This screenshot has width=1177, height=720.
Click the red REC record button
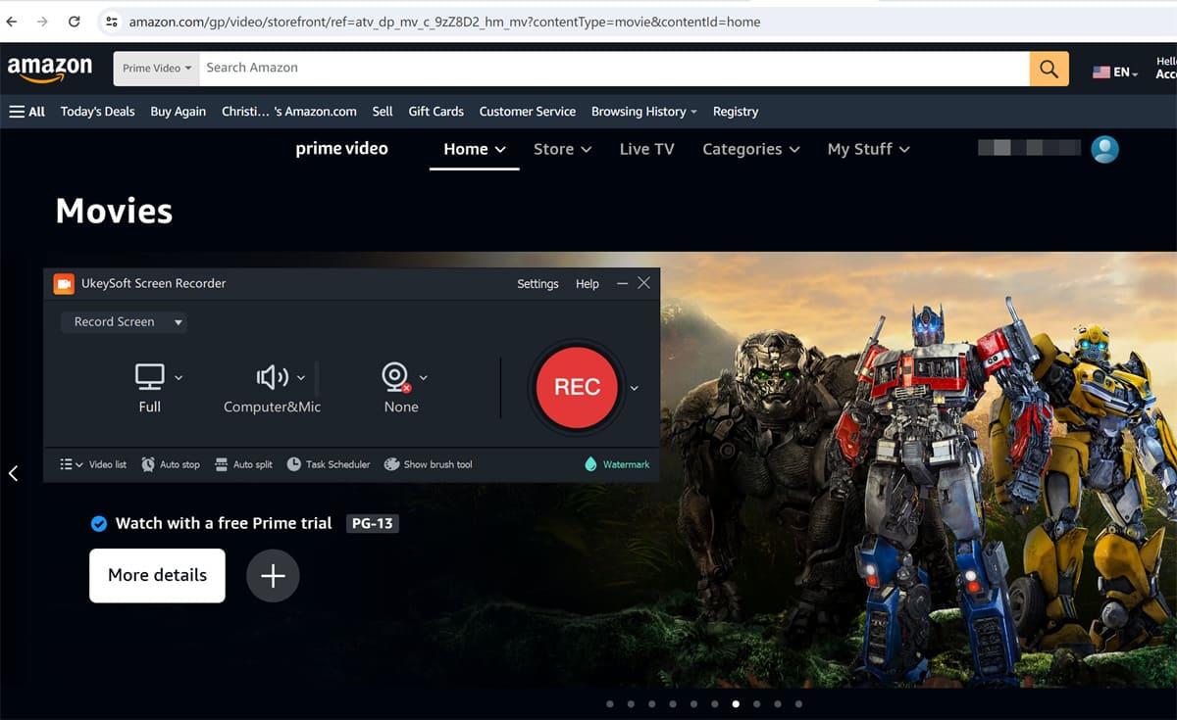[x=577, y=387]
